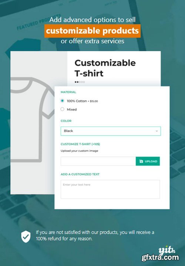The height and width of the screenshot is (266, 185).
Task: Click the camera icon on Upload button
Action: point(141,161)
